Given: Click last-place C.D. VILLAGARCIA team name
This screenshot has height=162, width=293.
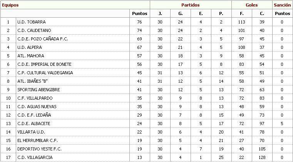Looking at the screenshot, I should point(35,157).
